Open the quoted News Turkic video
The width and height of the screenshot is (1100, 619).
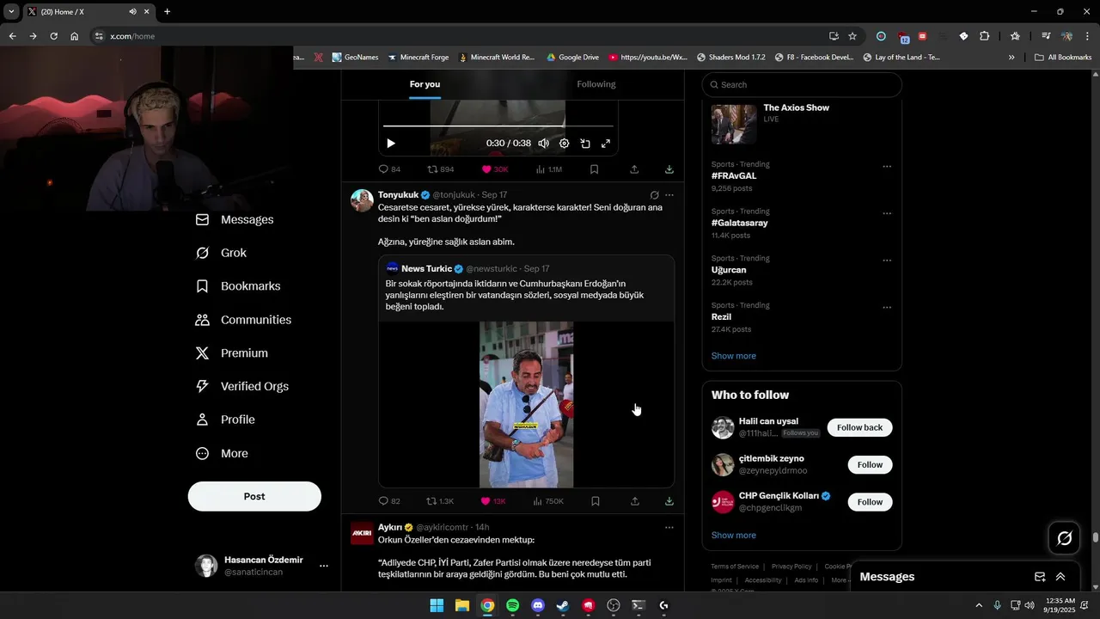[526, 404]
